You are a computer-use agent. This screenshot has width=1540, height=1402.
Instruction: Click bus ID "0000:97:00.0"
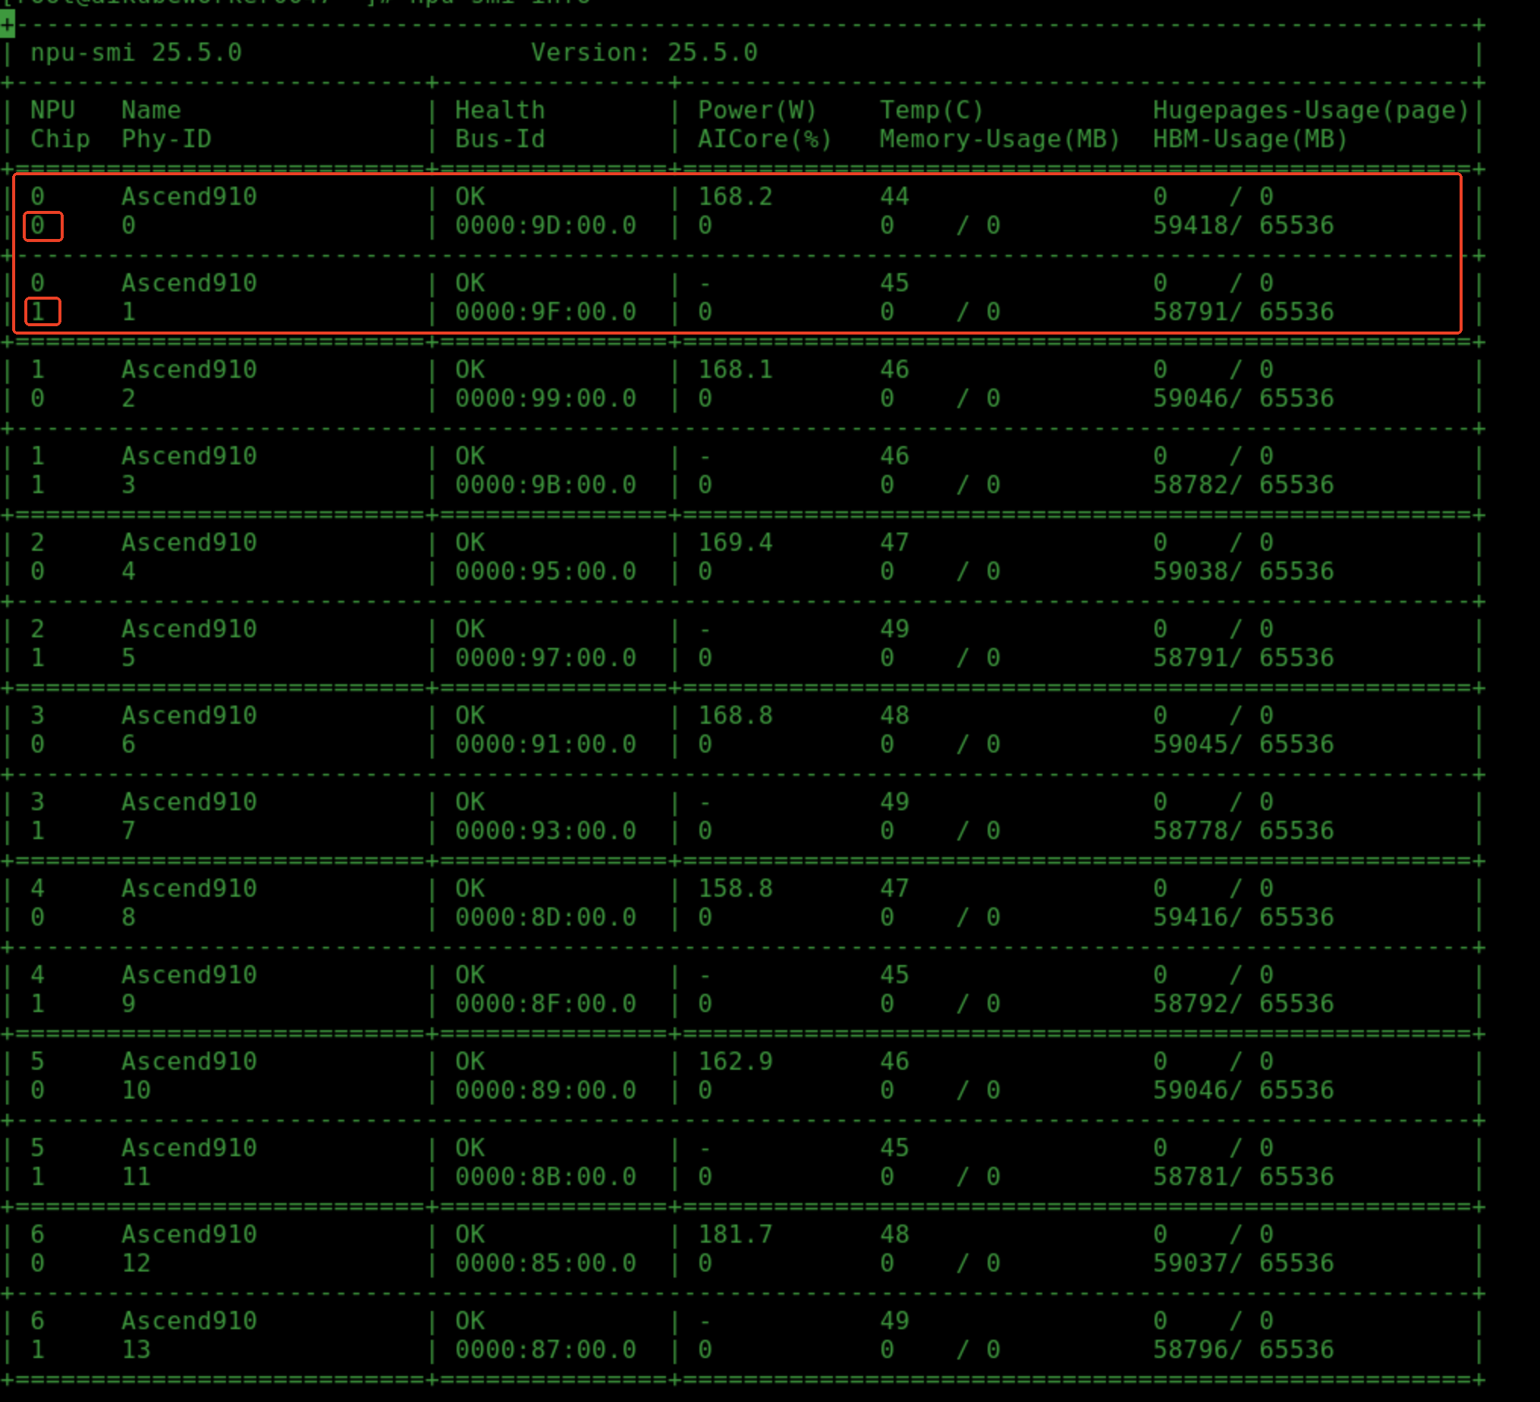coord(545,657)
